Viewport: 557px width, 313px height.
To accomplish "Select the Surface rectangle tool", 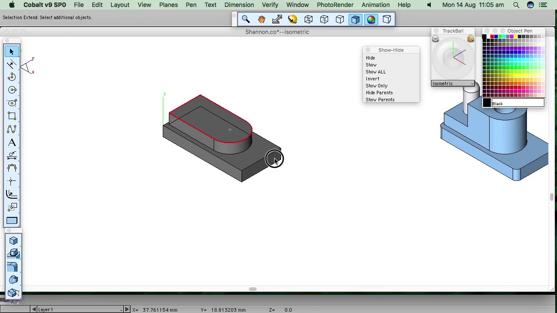I will click(x=12, y=221).
